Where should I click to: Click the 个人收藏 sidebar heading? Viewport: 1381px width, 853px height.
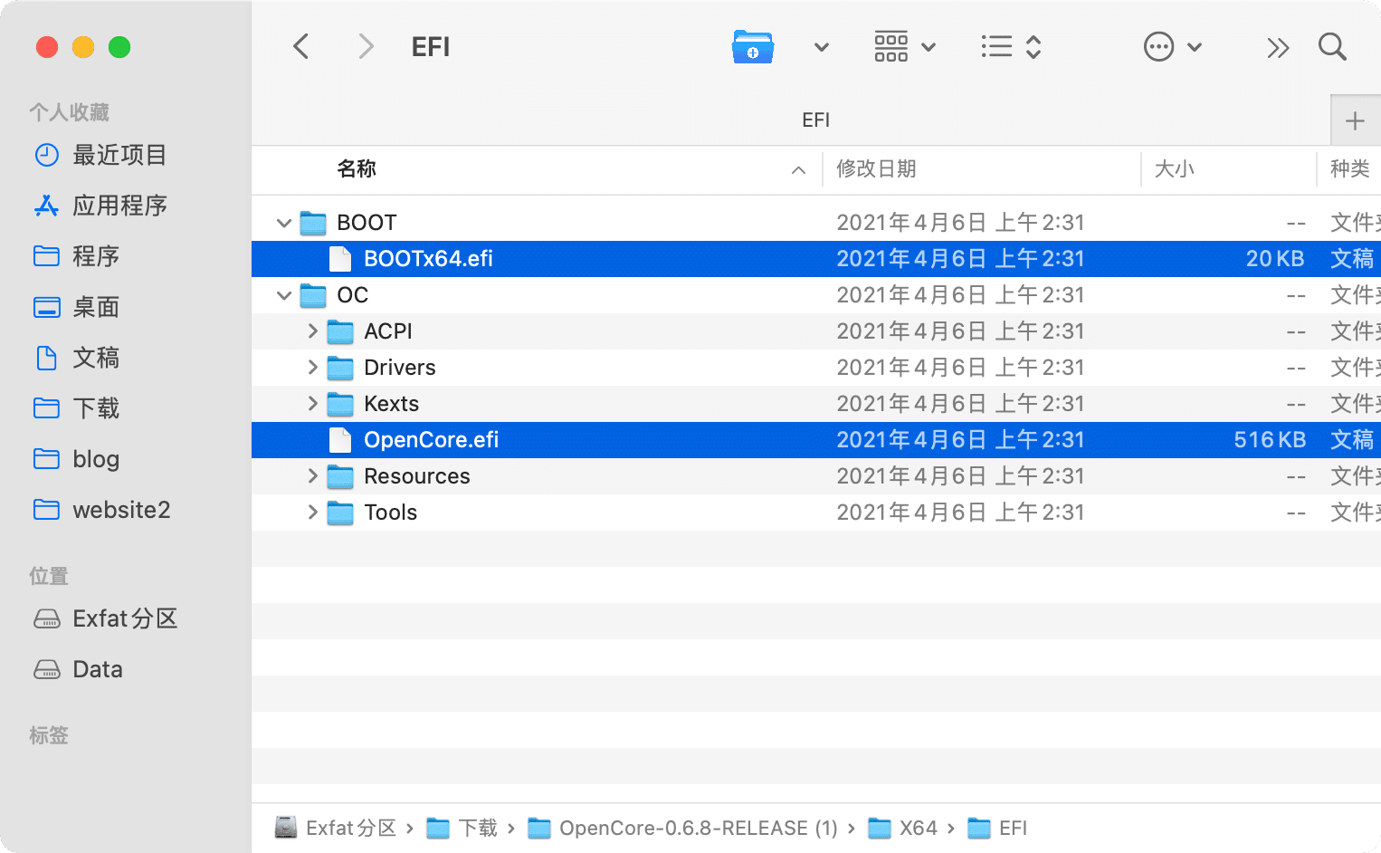tap(69, 112)
